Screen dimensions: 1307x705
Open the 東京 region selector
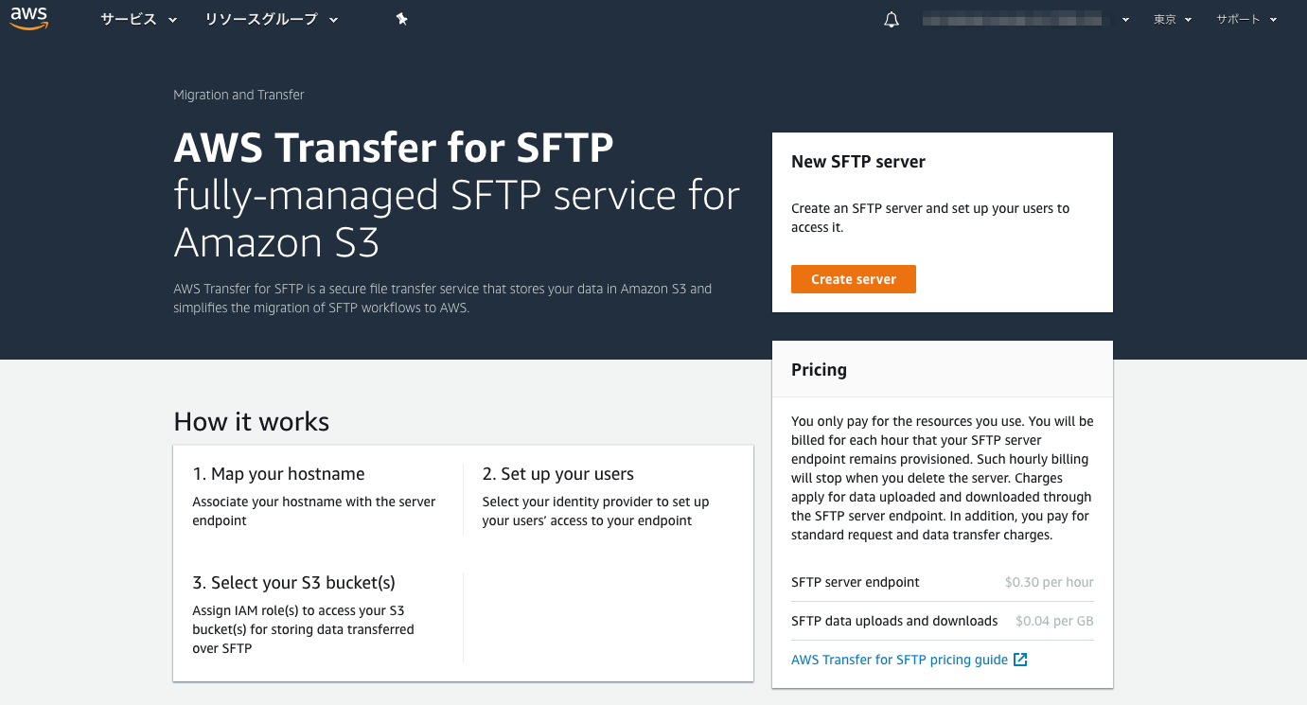click(1172, 19)
